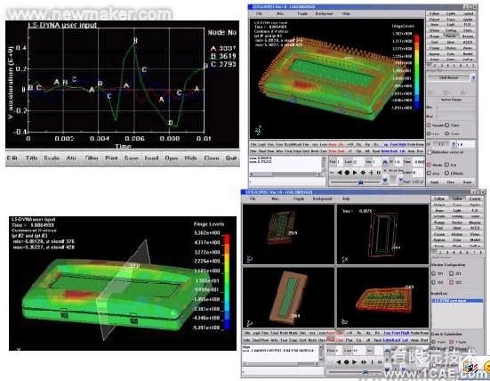This screenshot has width=490, height=381.
Task: Open File menu in upper LS-PrePost window
Action: (x=259, y=13)
